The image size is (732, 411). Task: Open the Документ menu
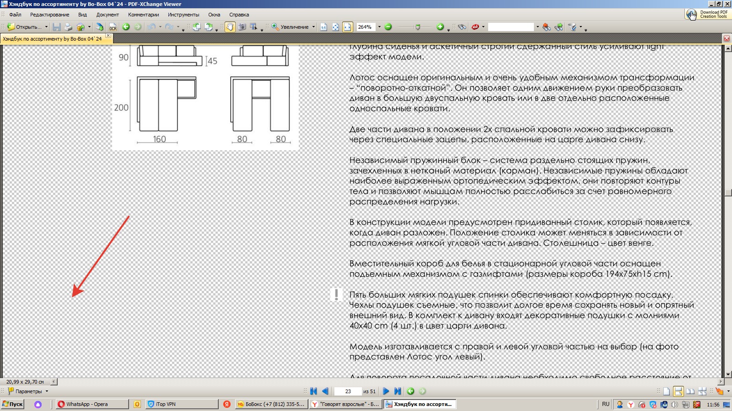pos(108,15)
